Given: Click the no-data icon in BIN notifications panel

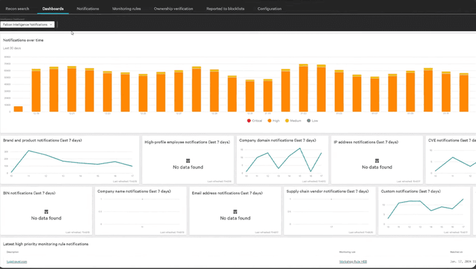Looking at the screenshot, I should (46, 211).
